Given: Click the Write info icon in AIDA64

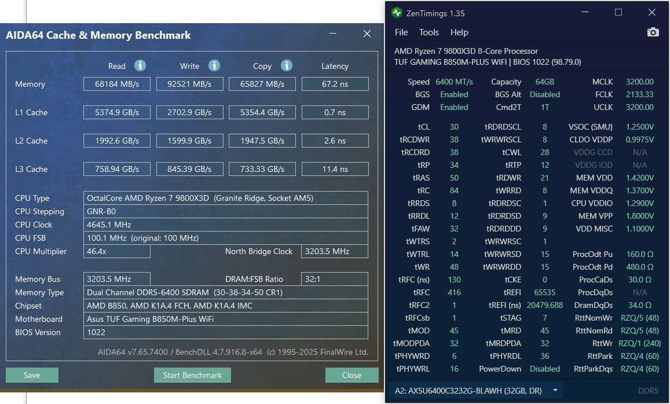Looking at the screenshot, I should click(214, 65).
